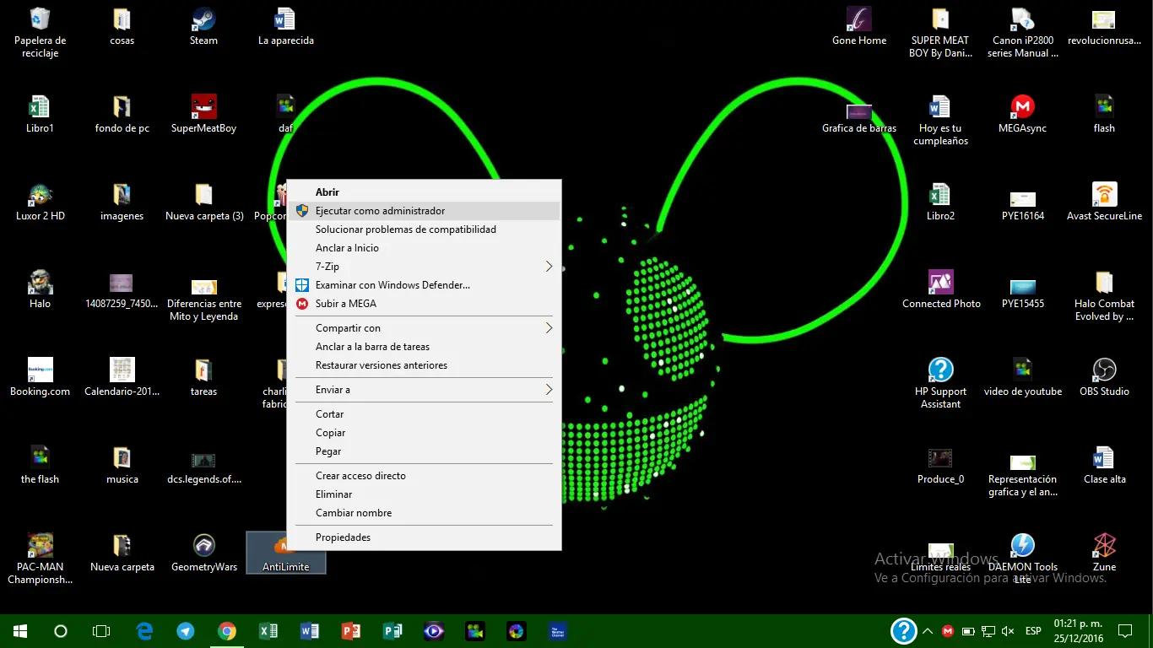Select the Zune desktop shortcut

1104,553
